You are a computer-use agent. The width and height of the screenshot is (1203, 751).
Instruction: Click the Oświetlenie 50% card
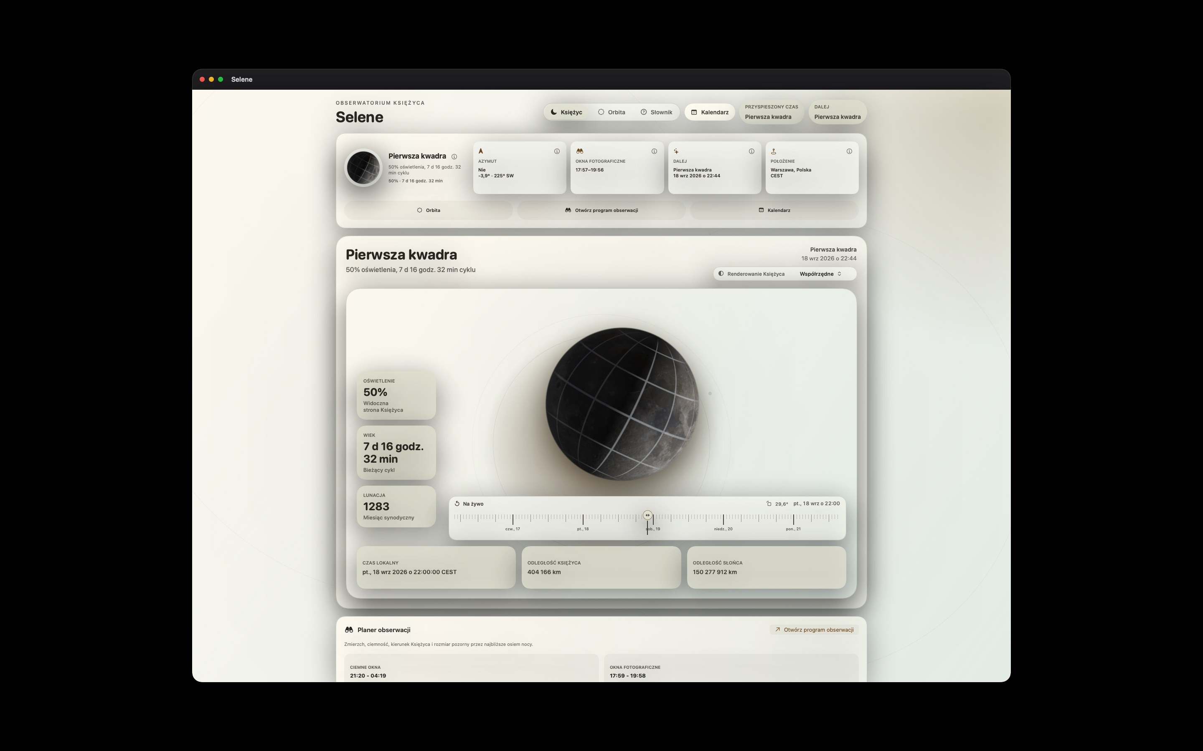pos(396,396)
